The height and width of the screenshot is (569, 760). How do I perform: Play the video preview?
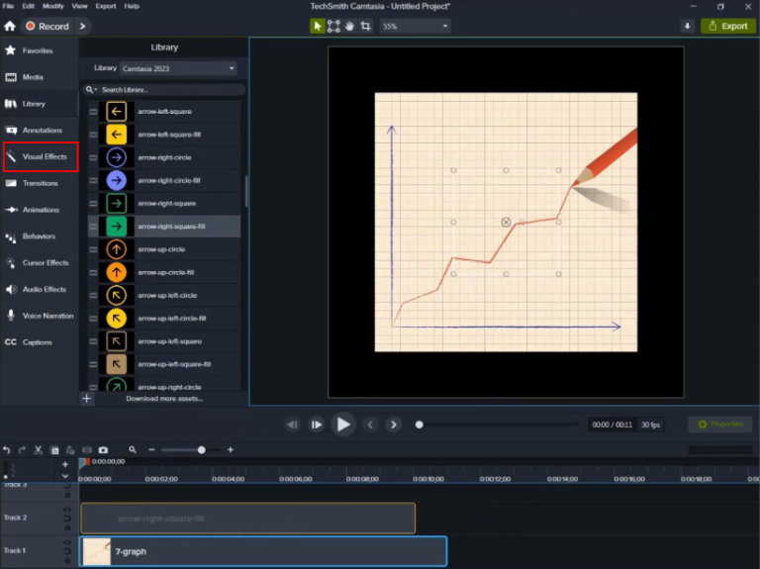343,425
